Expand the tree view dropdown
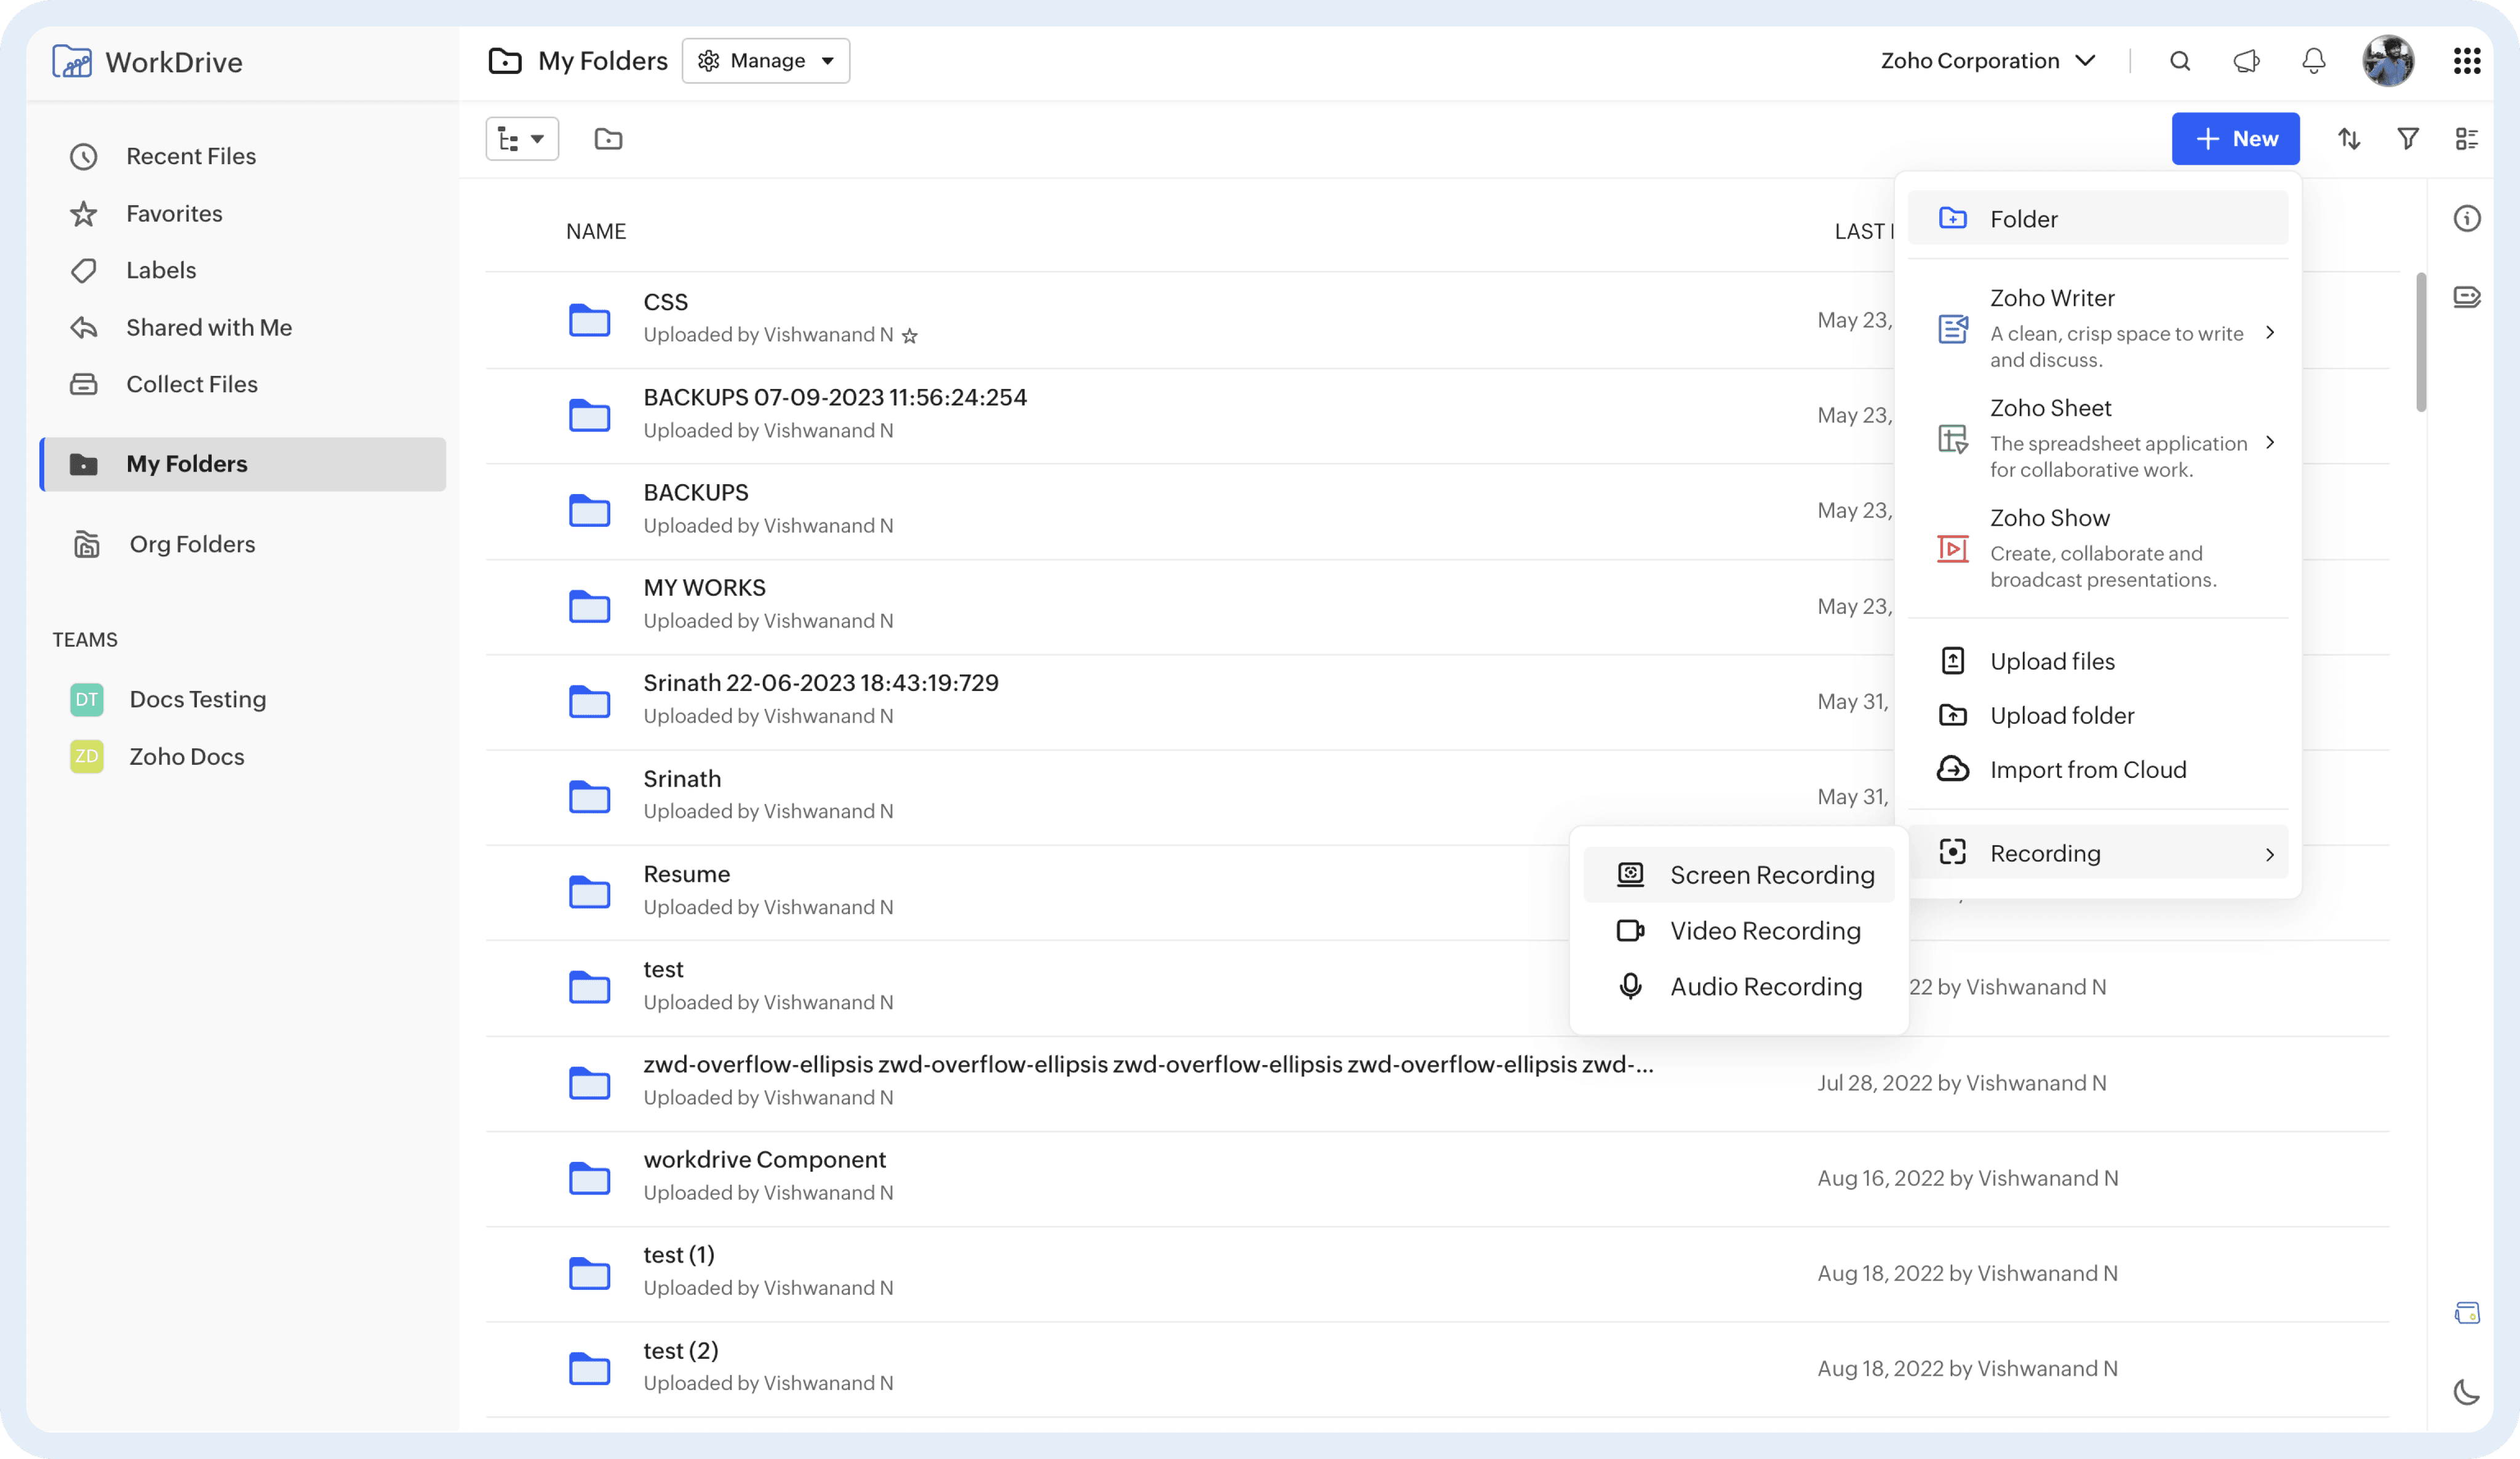 522,139
